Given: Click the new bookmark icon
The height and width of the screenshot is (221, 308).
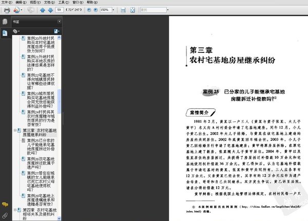Looking at the screenshot, I should [56, 31].
